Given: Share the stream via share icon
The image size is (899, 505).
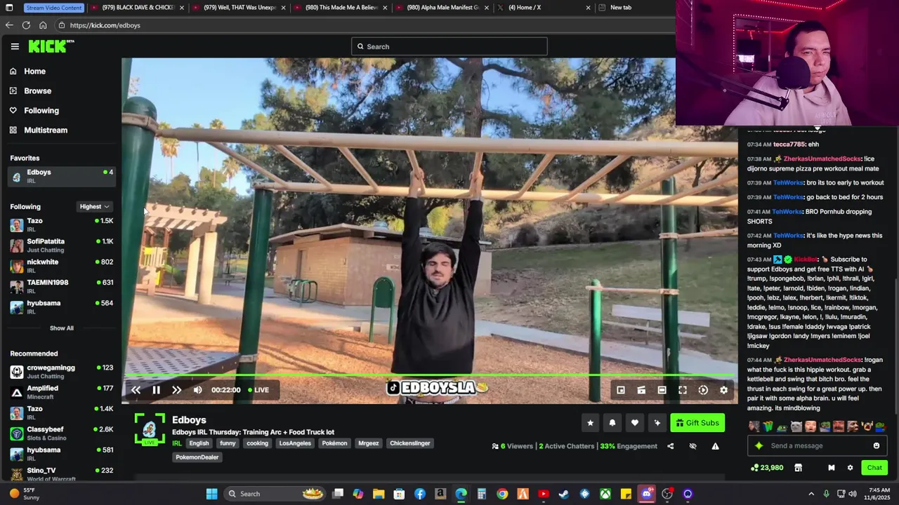Looking at the screenshot, I should [670, 446].
